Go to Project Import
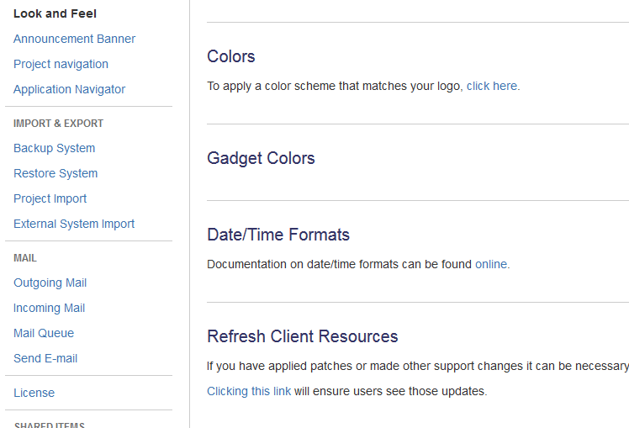Viewport: 629px width, 428px height. (50, 199)
